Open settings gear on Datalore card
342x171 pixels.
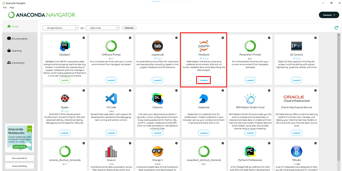point(177,90)
